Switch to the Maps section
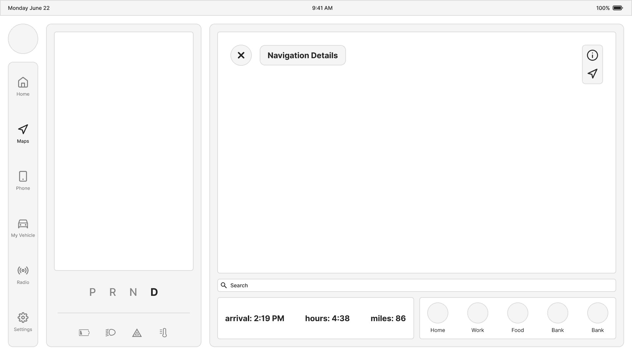 tap(23, 133)
